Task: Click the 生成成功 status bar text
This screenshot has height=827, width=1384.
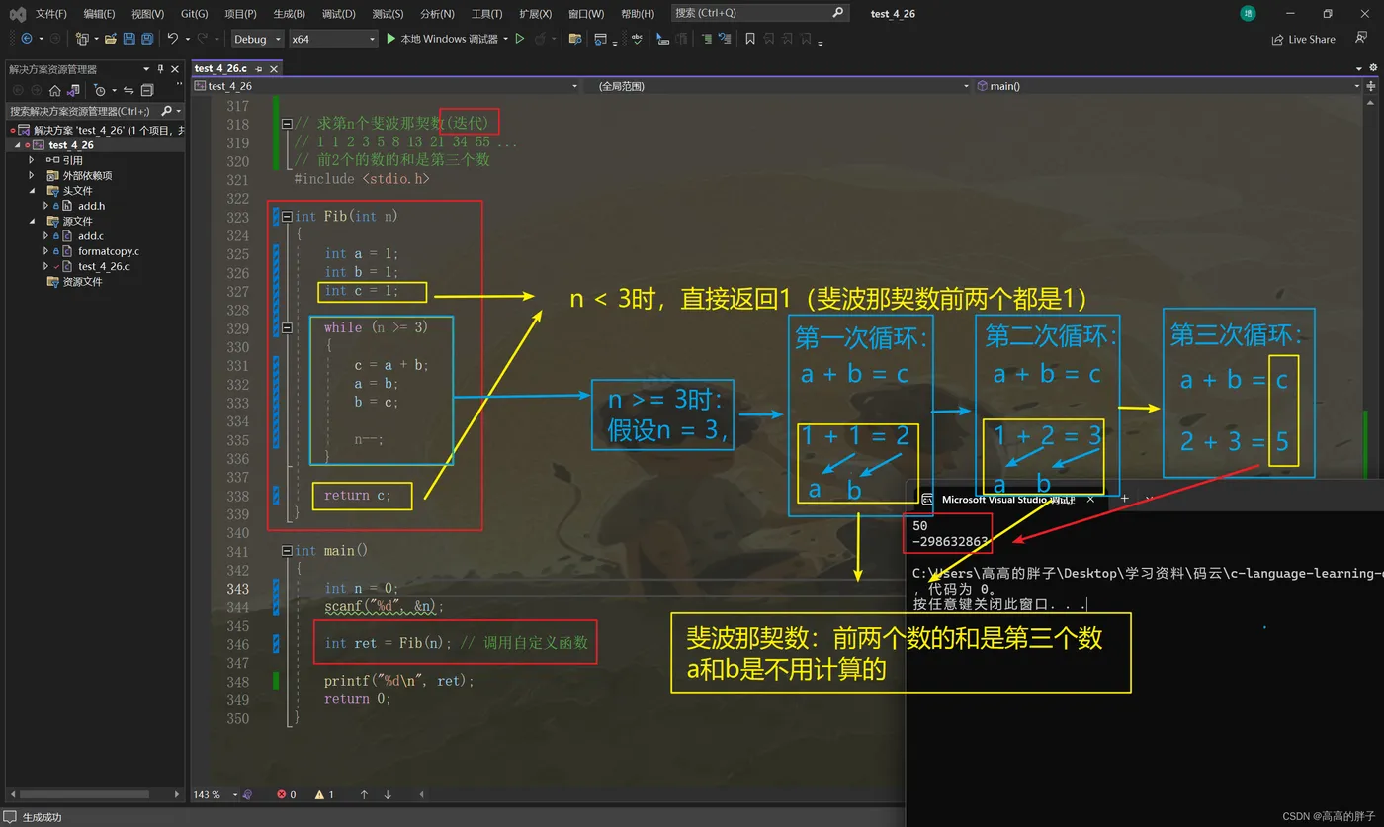Action: pos(43,817)
